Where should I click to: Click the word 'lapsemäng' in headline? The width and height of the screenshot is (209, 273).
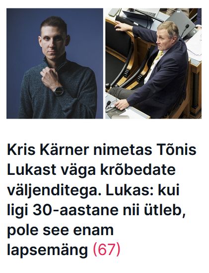tap(47, 249)
